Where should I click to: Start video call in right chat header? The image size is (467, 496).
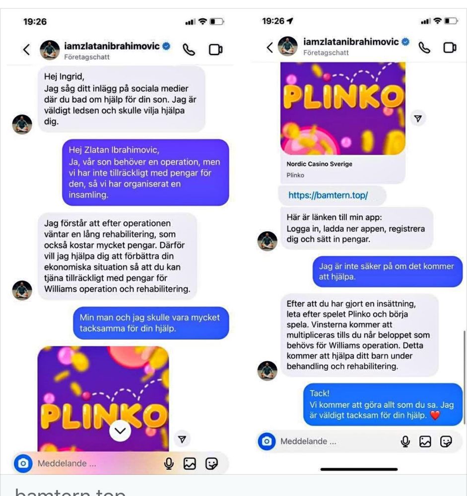(450, 48)
